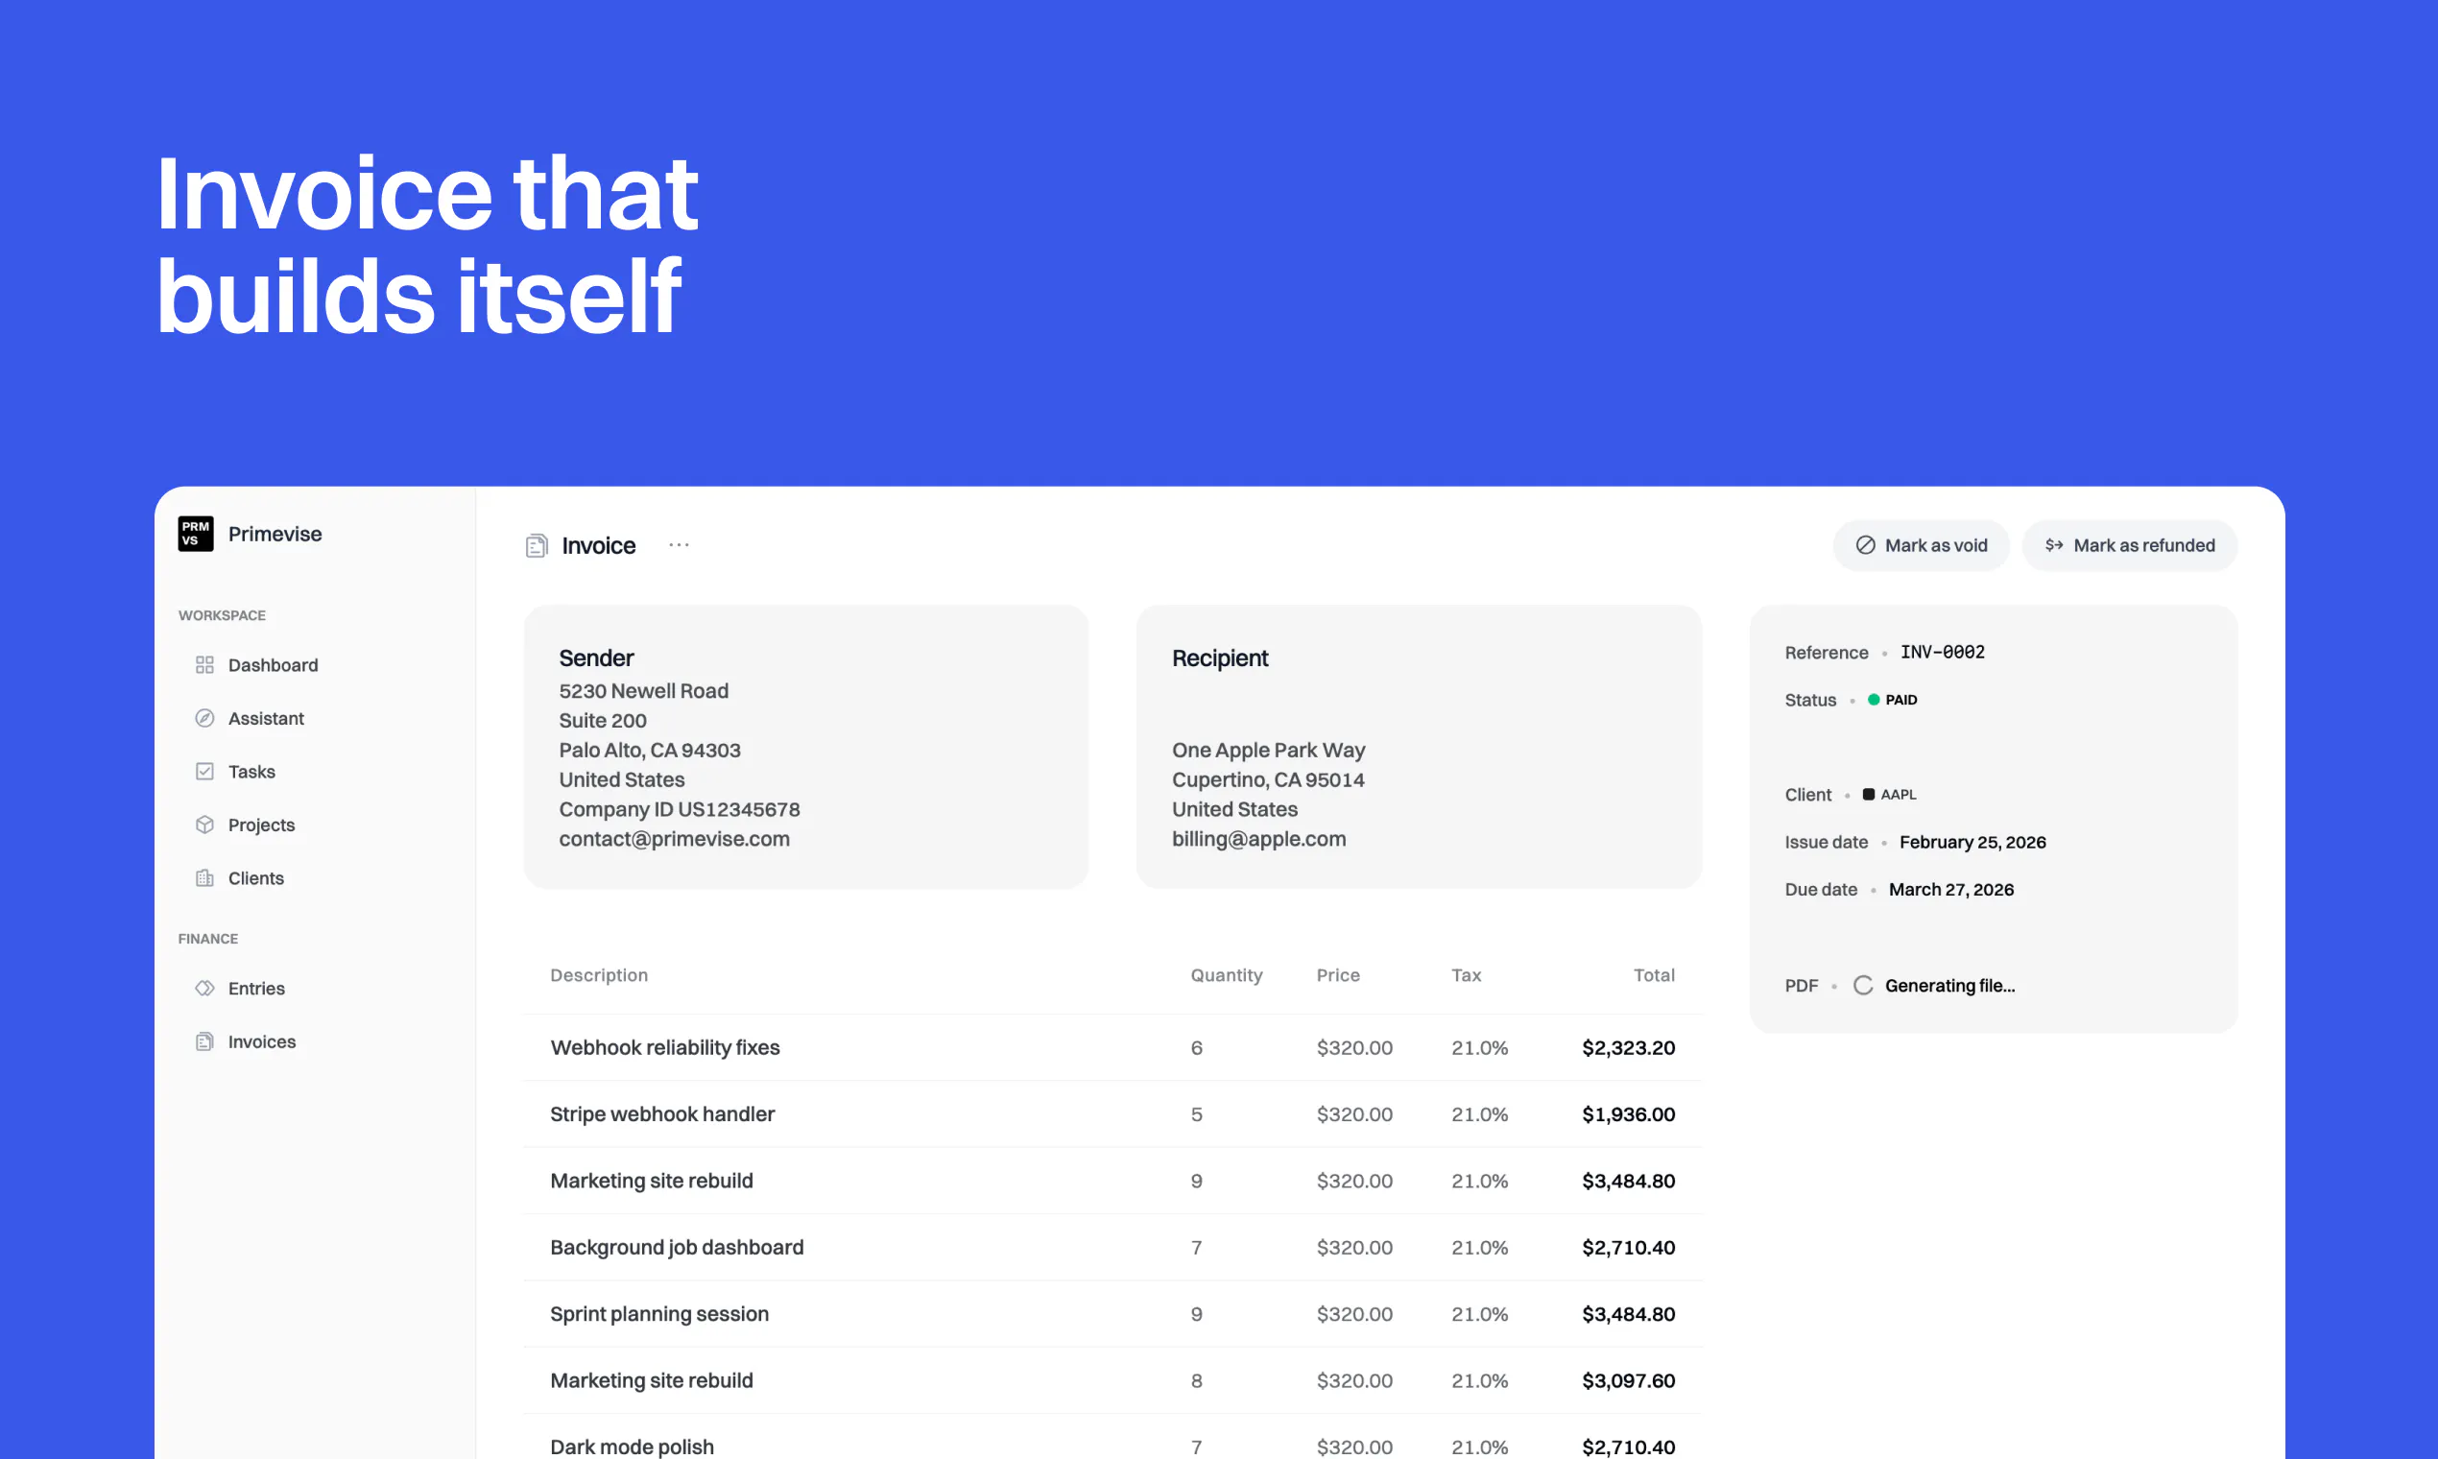Click the Invoices document icon in sidebar
The width and height of the screenshot is (2438, 1459).
pos(204,1041)
